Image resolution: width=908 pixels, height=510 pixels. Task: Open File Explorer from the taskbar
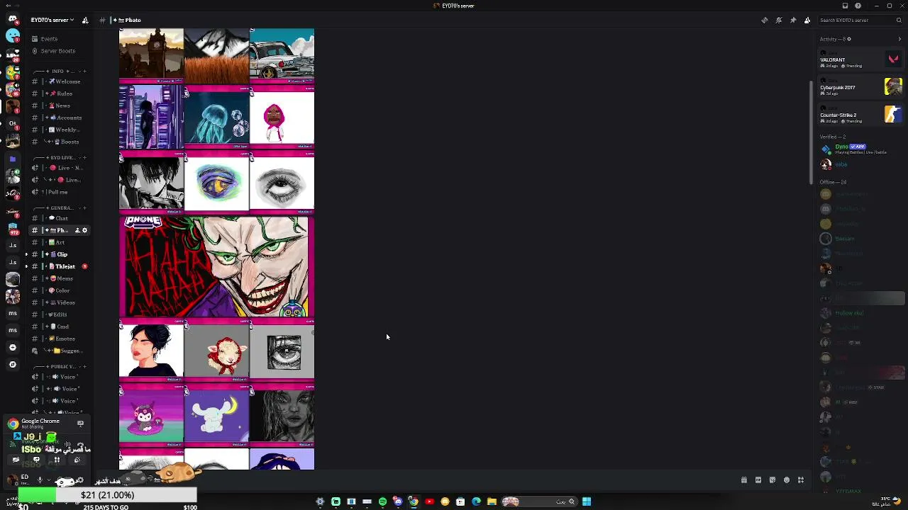[x=492, y=501]
